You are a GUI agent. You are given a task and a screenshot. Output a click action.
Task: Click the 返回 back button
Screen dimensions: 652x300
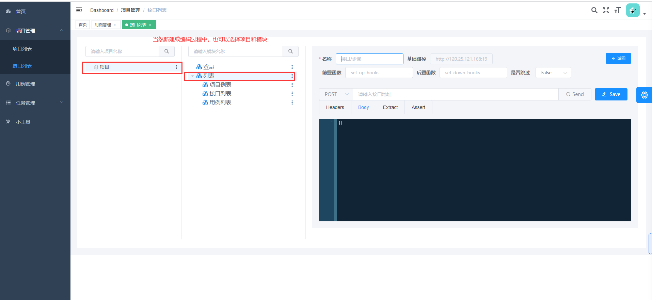618,59
